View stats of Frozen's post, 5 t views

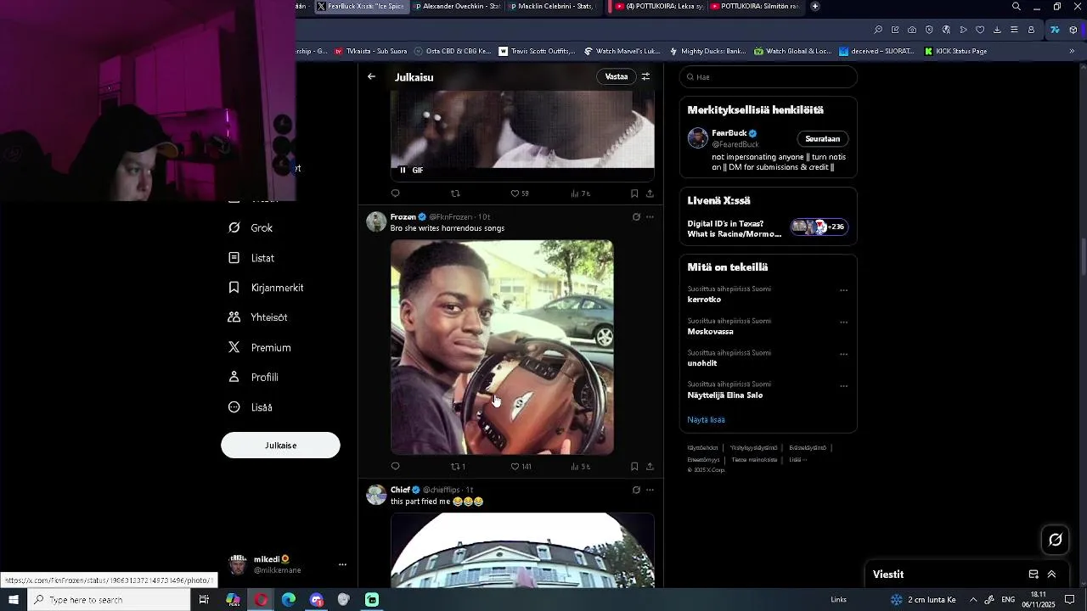(x=580, y=467)
